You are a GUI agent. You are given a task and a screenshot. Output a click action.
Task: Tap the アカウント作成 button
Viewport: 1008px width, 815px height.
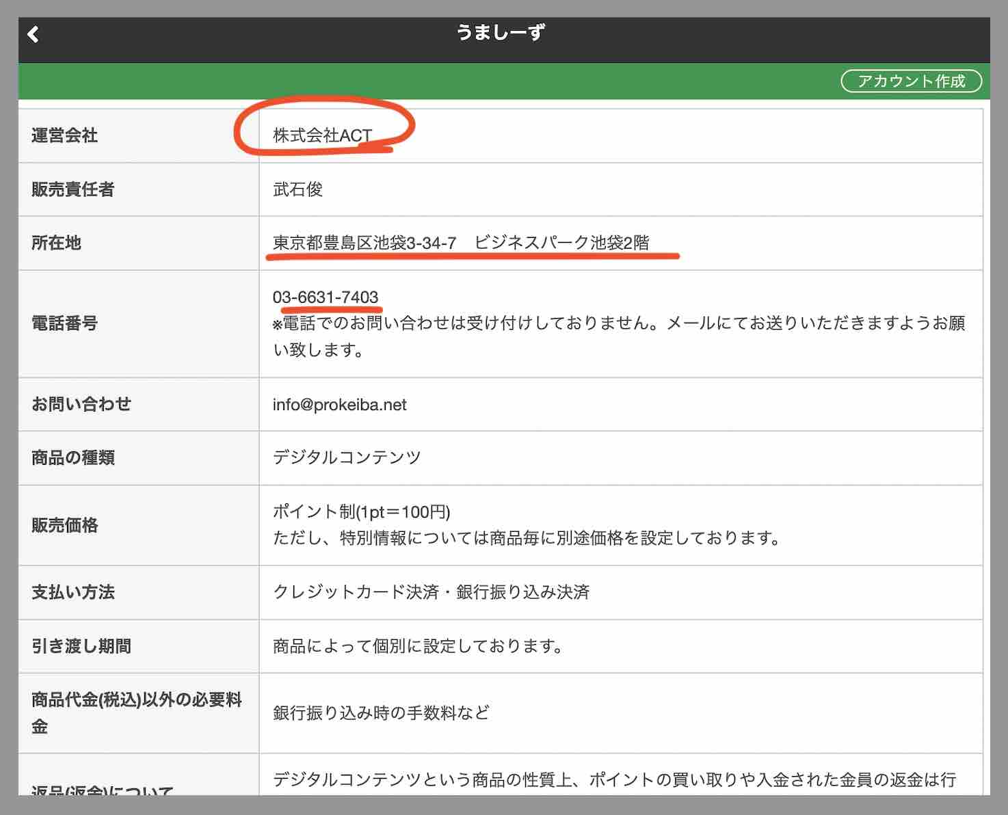point(912,81)
